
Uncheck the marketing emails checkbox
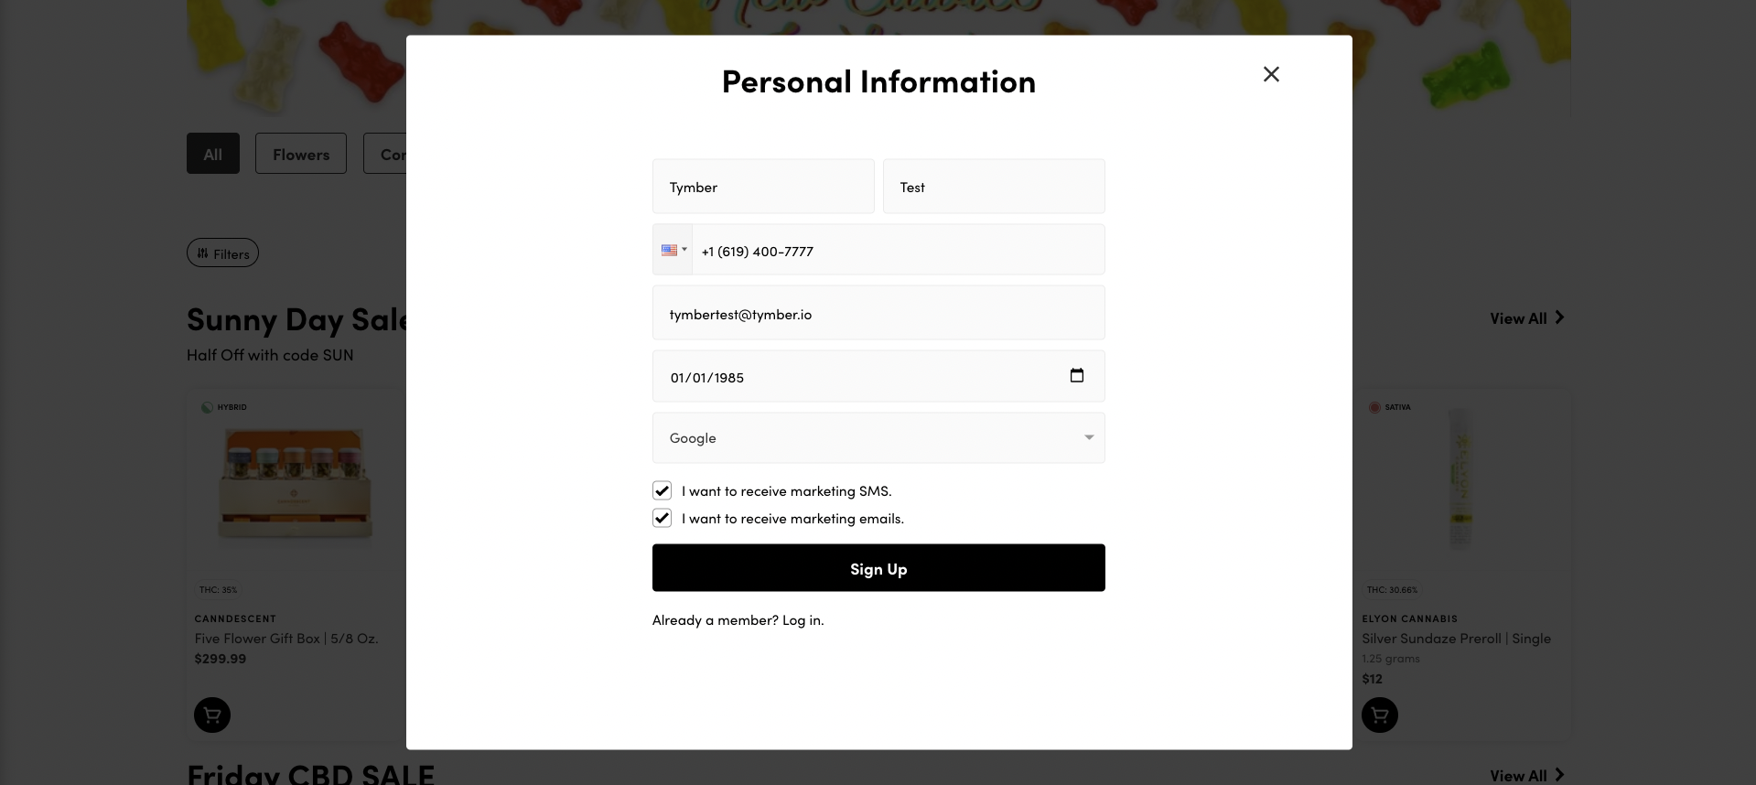tap(663, 518)
